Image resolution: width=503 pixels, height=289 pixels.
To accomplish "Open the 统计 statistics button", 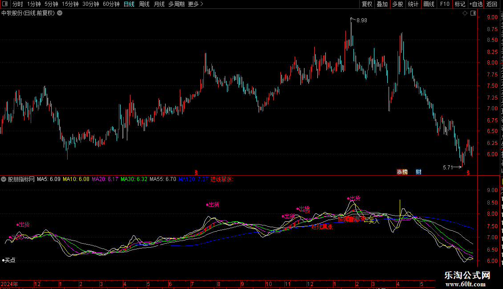I will (x=413, y=4).
